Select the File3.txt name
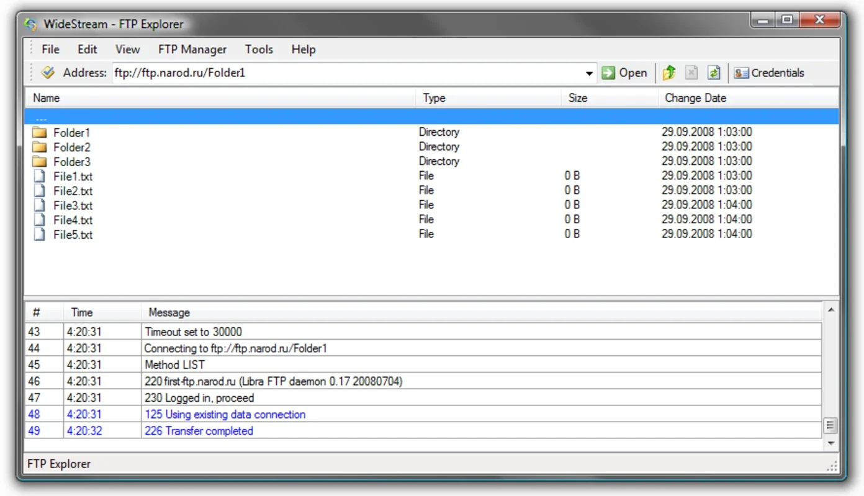The image size is (864, 496). pos(73,206)
